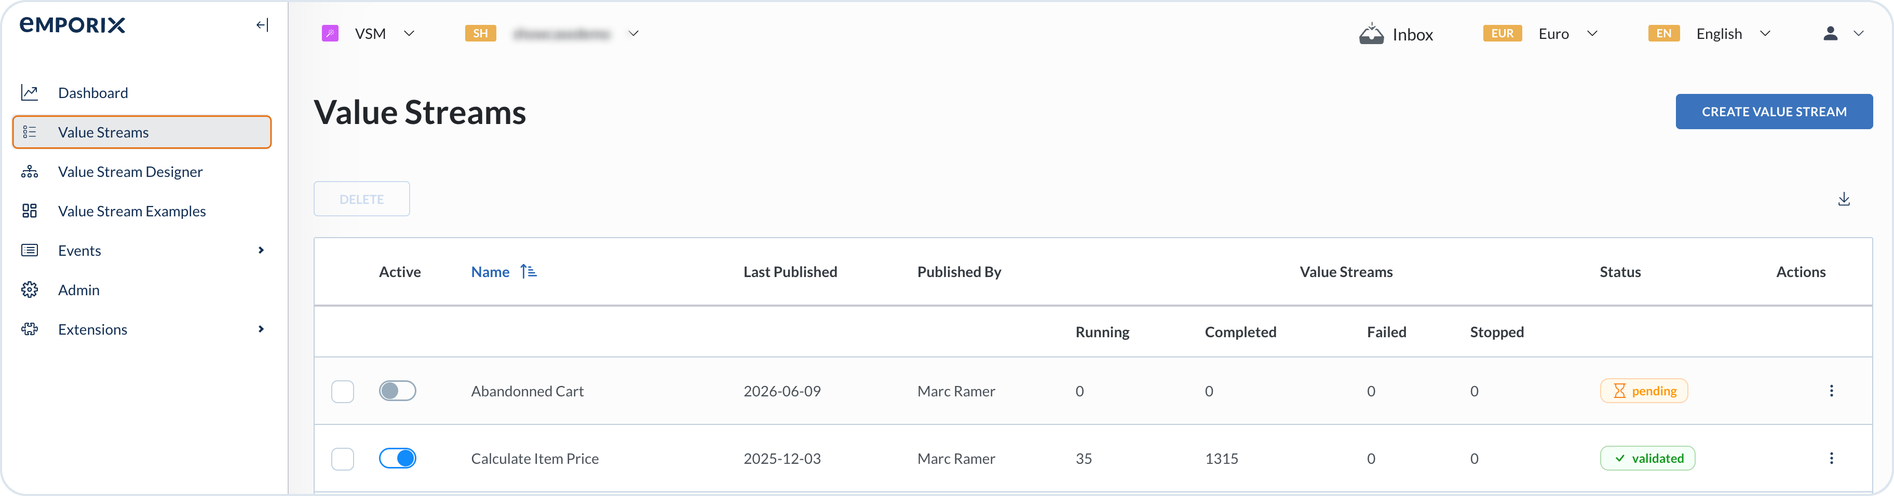Expand the Events menu chevron
Viewport: 1894px width, 496px height.
261,251
